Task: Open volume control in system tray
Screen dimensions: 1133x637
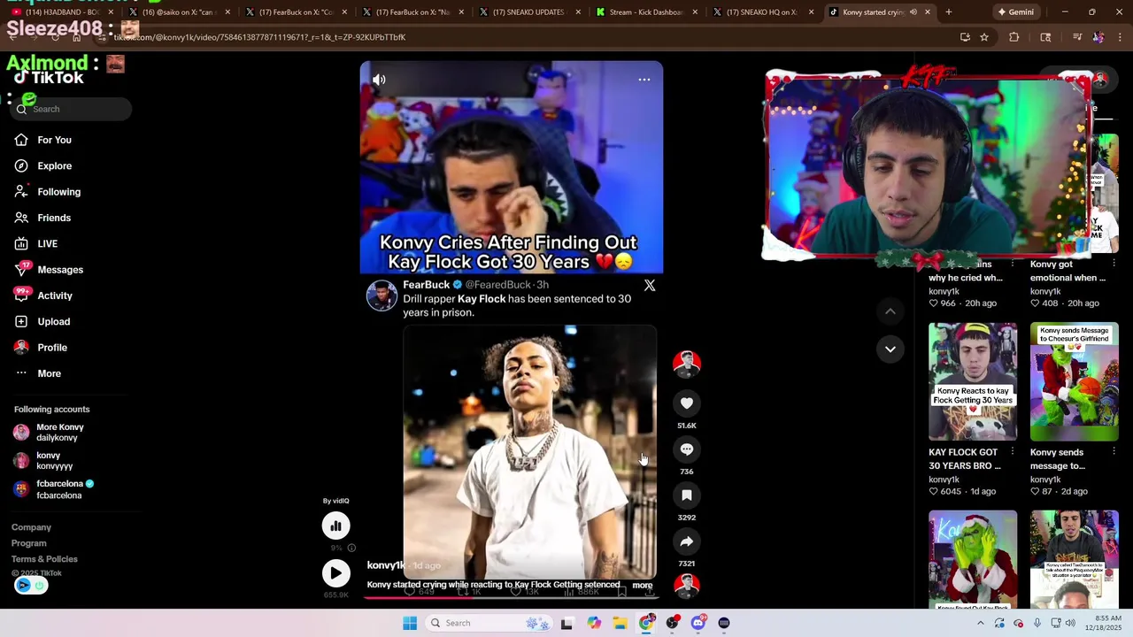Action: (1070, 623)
